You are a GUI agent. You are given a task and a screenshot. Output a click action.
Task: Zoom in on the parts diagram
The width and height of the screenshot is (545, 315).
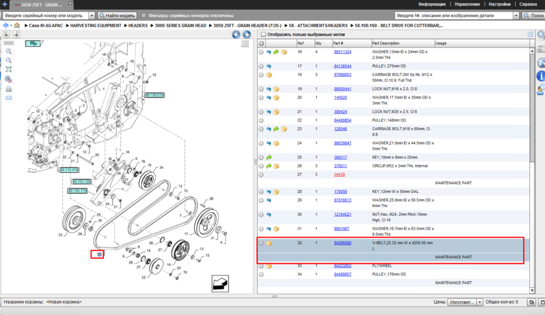tap(9, 51)
